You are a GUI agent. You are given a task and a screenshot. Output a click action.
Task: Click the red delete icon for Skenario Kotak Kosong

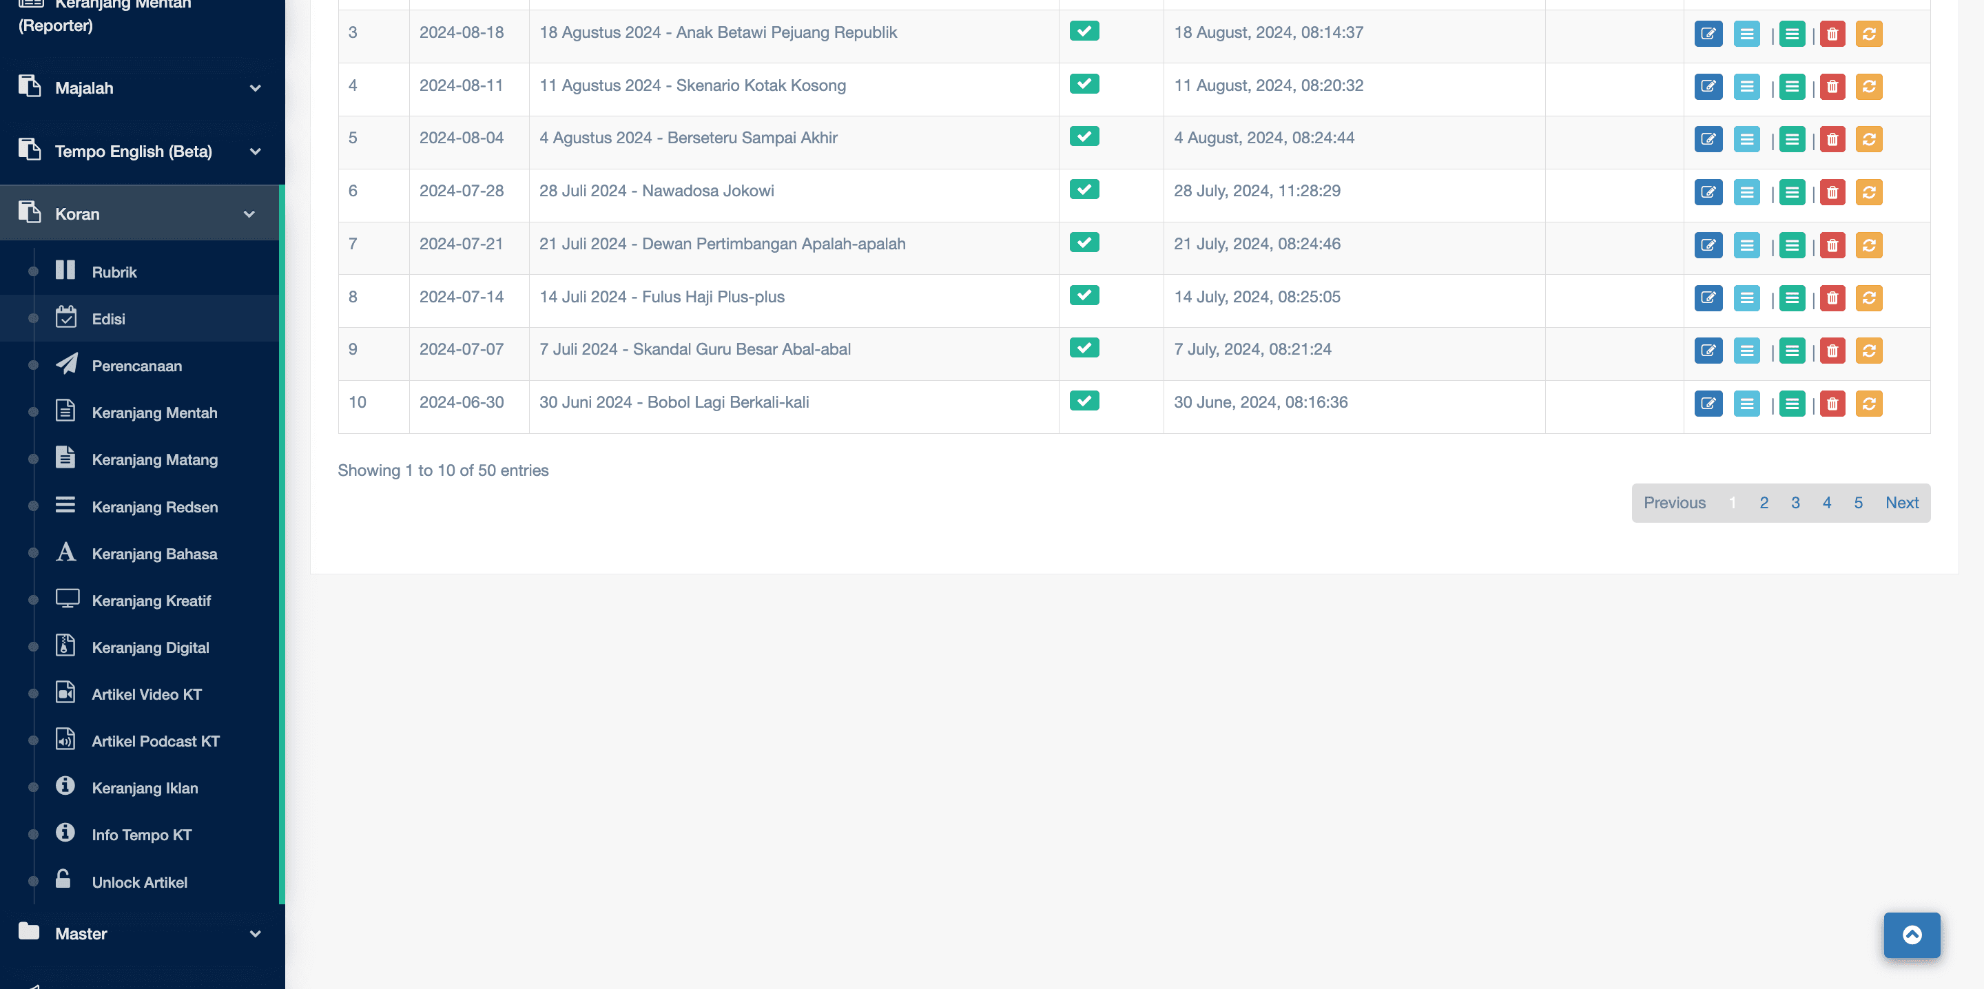pyautogui.click(x=1832, y=86)
